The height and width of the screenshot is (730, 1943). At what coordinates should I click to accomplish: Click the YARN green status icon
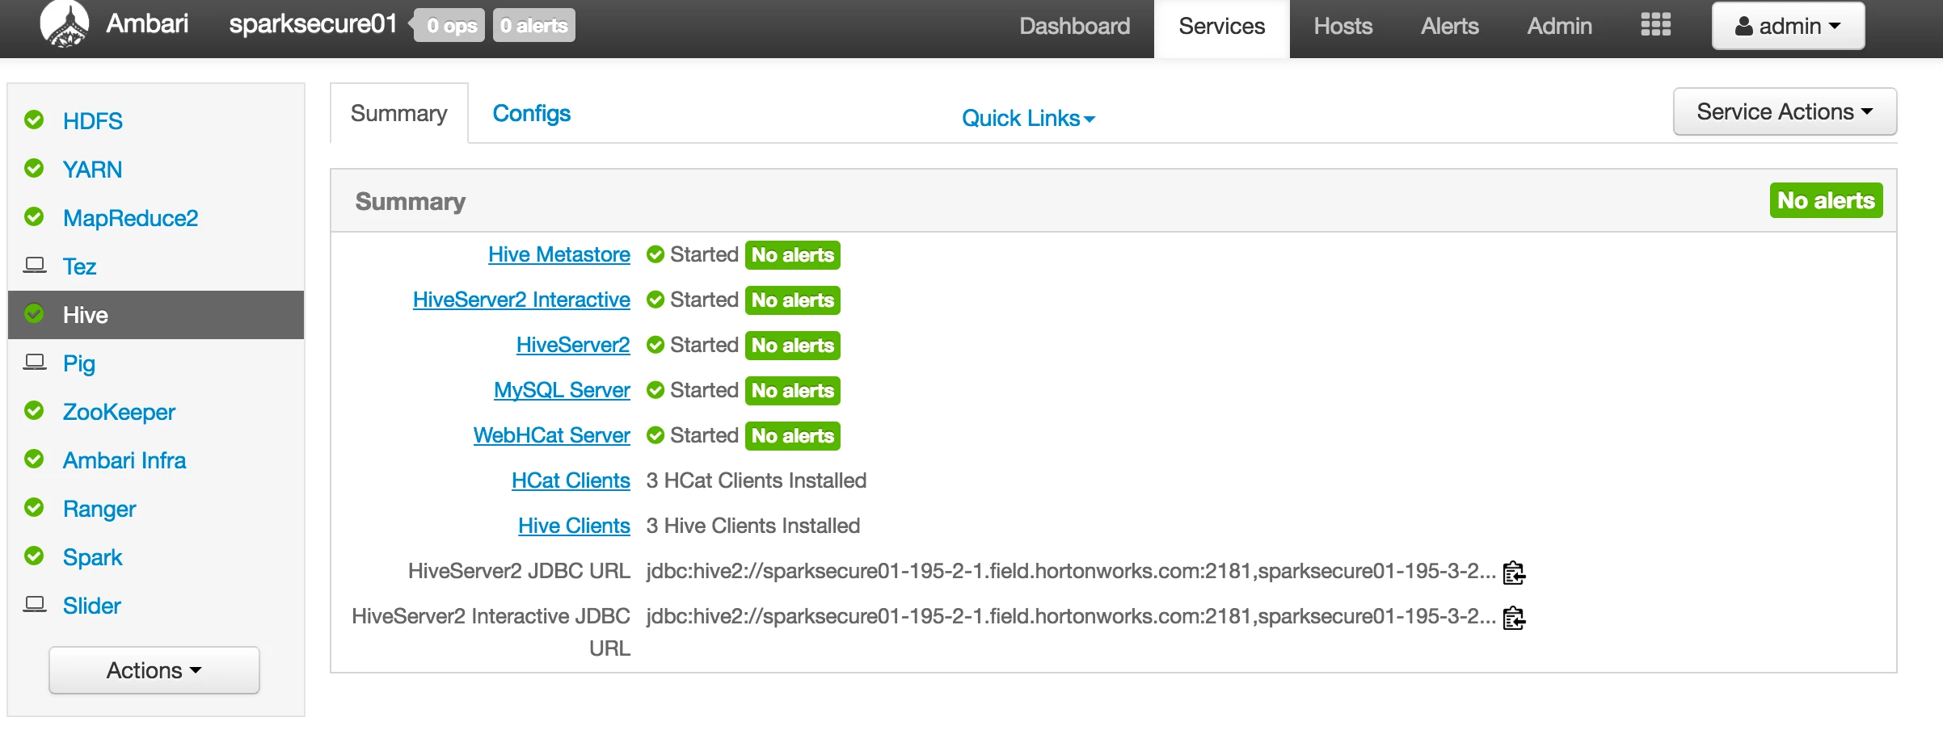(x=34, y=169)
